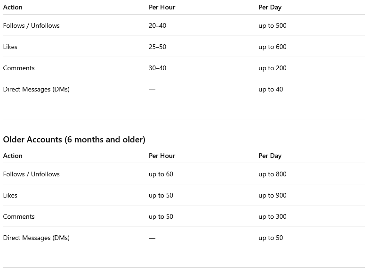Image resolution: width=371 pixels, height=273 pixels.
Task: Click the "up to 600" daily likes limit
Action: [272, 47]
